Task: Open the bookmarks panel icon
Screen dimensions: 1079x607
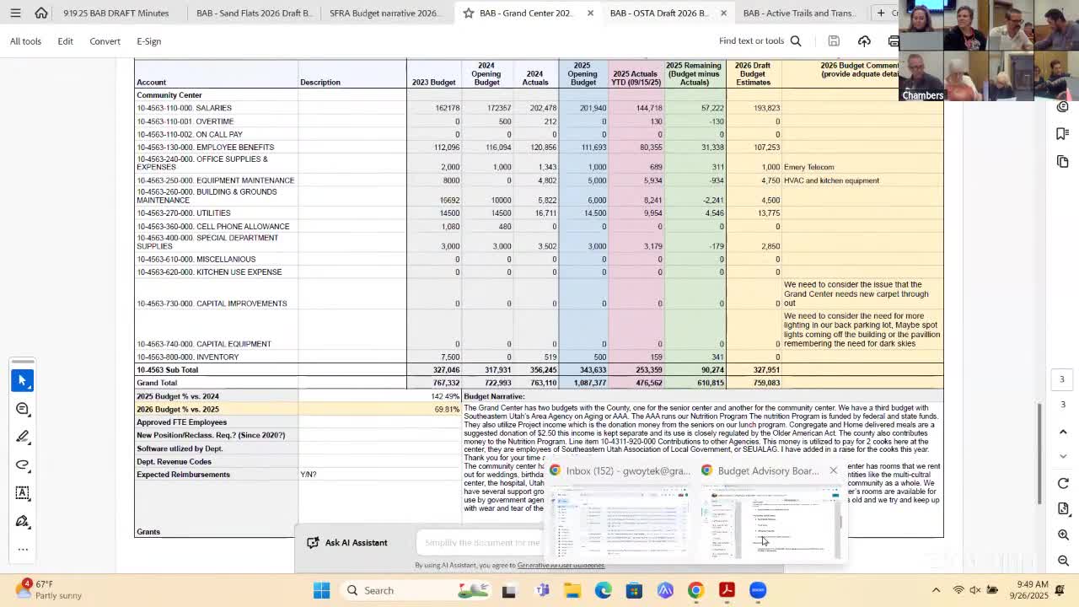Action: click(1062, 134)
